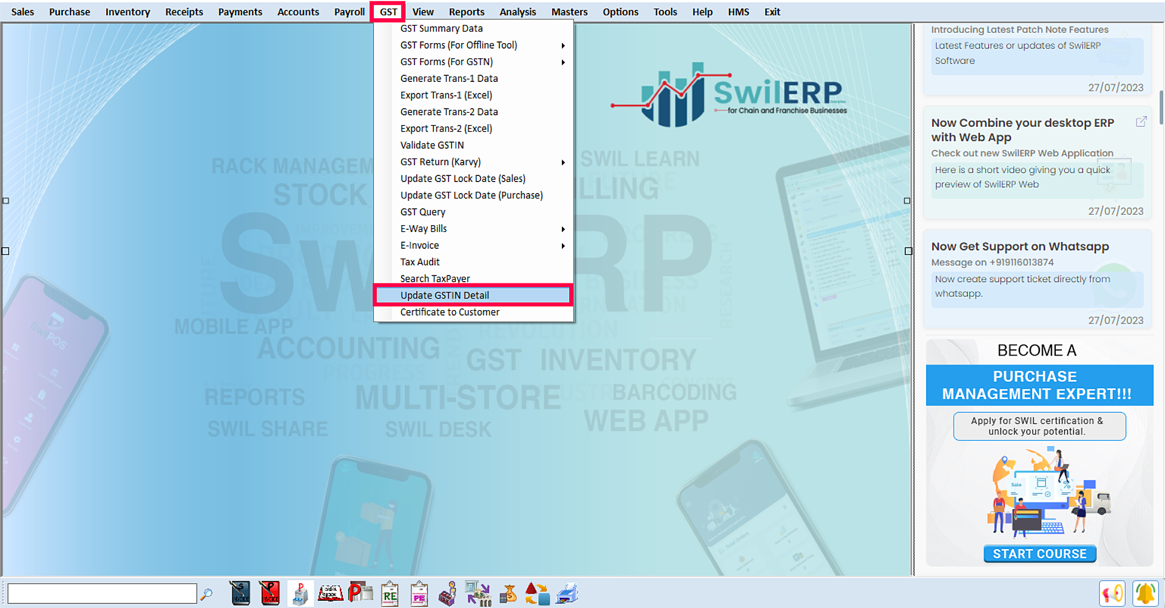Open the Payments menu
1165x608 pixels.
(x=240, y=12)
